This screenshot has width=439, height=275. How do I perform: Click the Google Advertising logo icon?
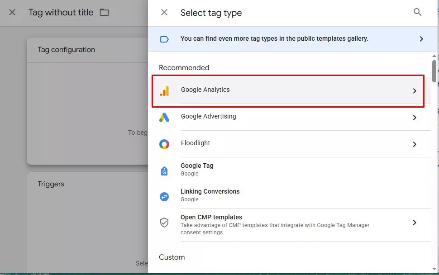pos(164,118)
